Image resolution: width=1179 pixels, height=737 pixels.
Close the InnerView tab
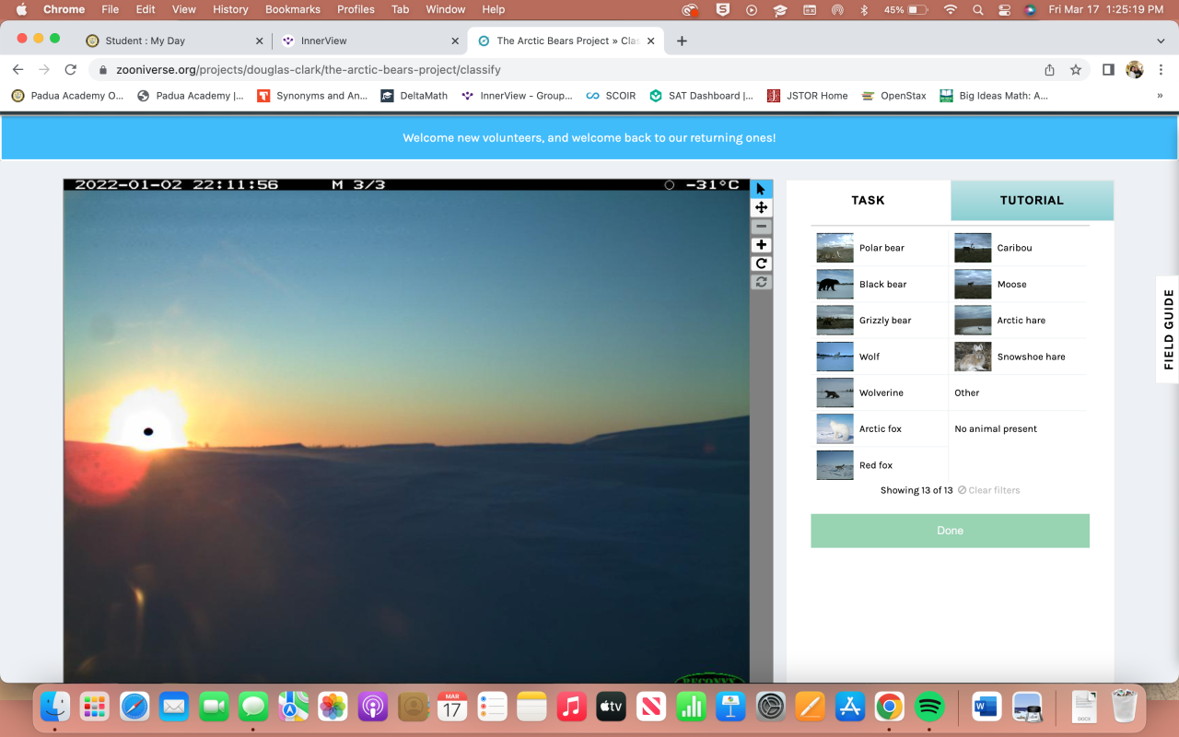455,41
